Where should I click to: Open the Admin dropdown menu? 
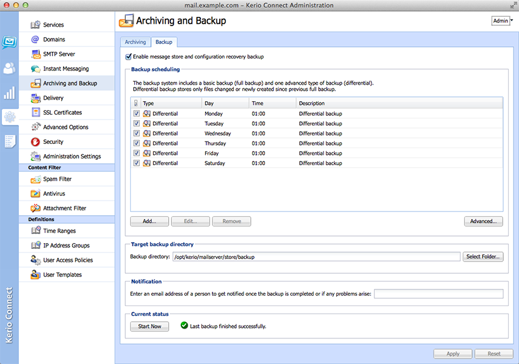click(x=502, y=21)
